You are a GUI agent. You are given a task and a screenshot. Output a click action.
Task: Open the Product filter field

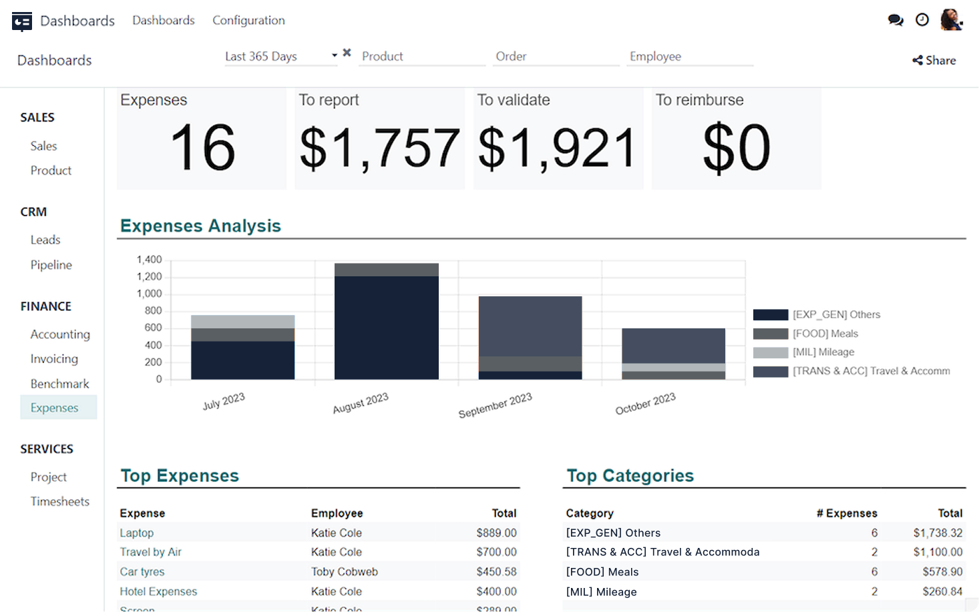coord(422,56)
